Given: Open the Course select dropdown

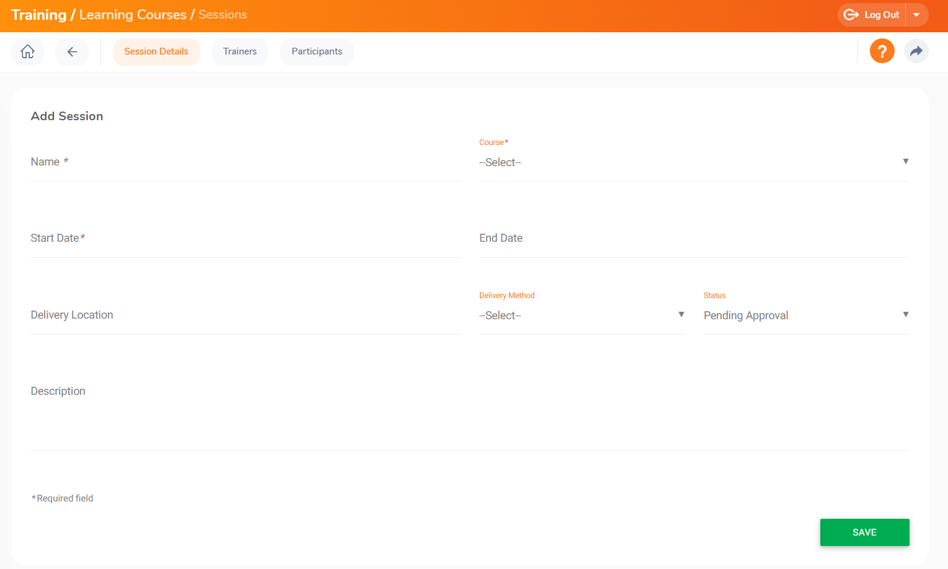Looking at the screenshot, I should 694,162.
